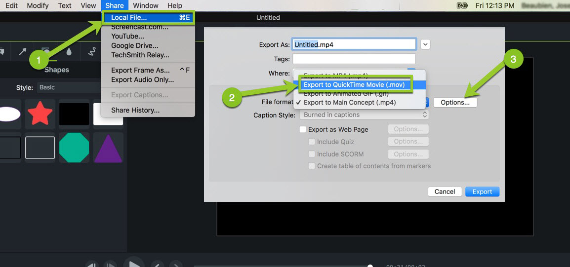This screenshot has height=267, width=570.
Task: Close the open Share menu
Action: coord(115,5)
